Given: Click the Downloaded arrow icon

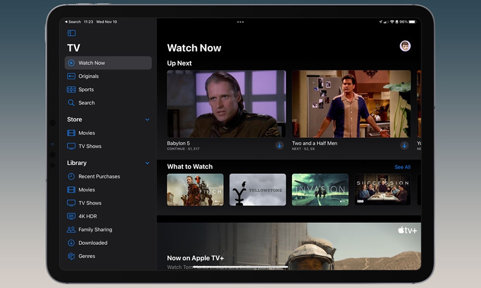Looking at the screenshot, I should point(71,242).
